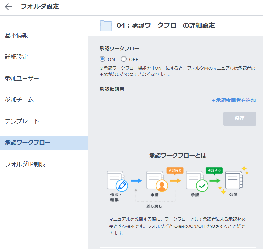Viewport: 263px width, 249px height.
Task: Select the ON radio button
Action: 102,59
